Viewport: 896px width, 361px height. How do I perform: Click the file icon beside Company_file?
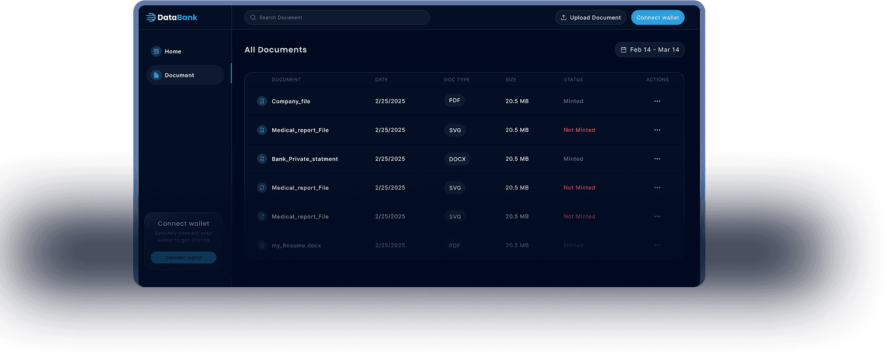tap(262, 101)
